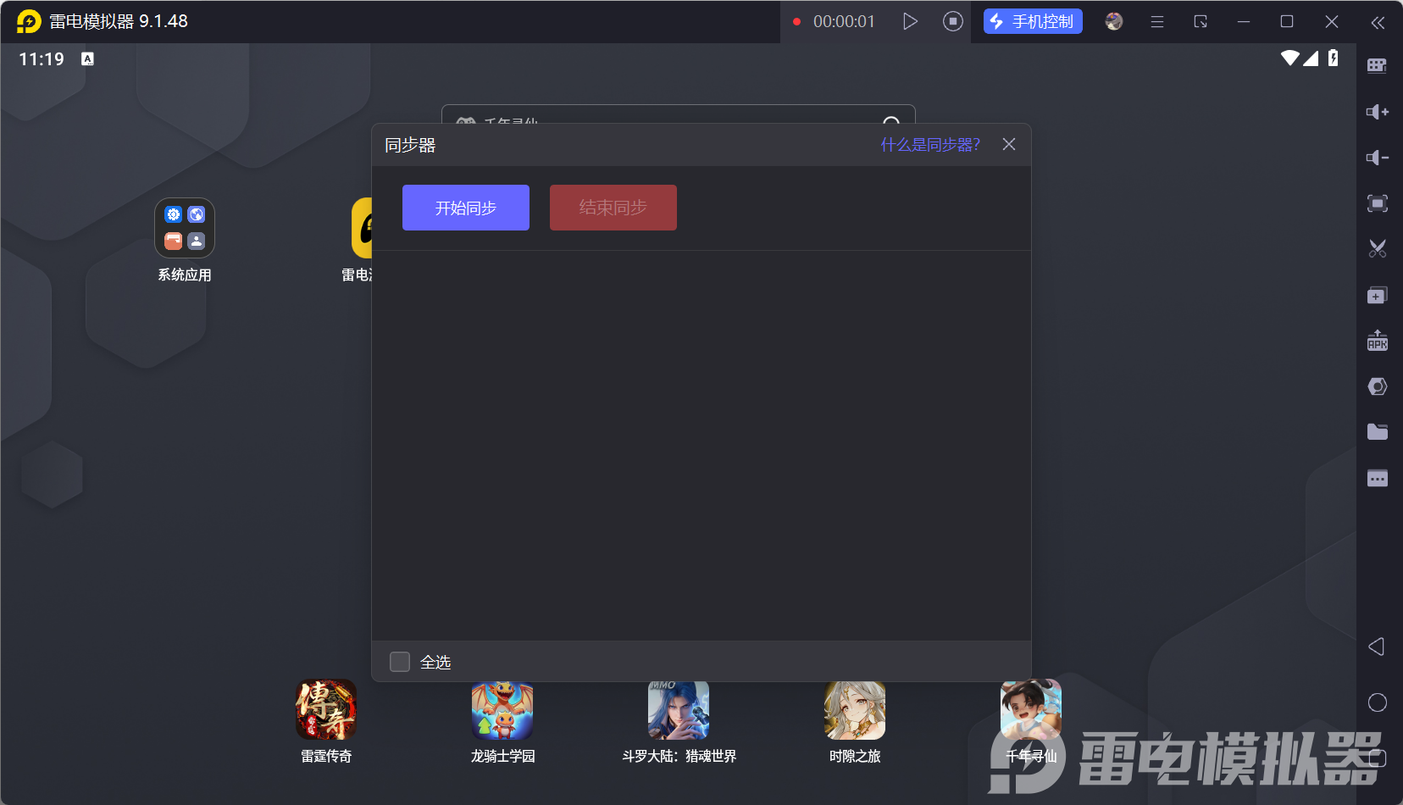
Task: Tap the Android home circle button
Action: click(x=1378, y=702)
